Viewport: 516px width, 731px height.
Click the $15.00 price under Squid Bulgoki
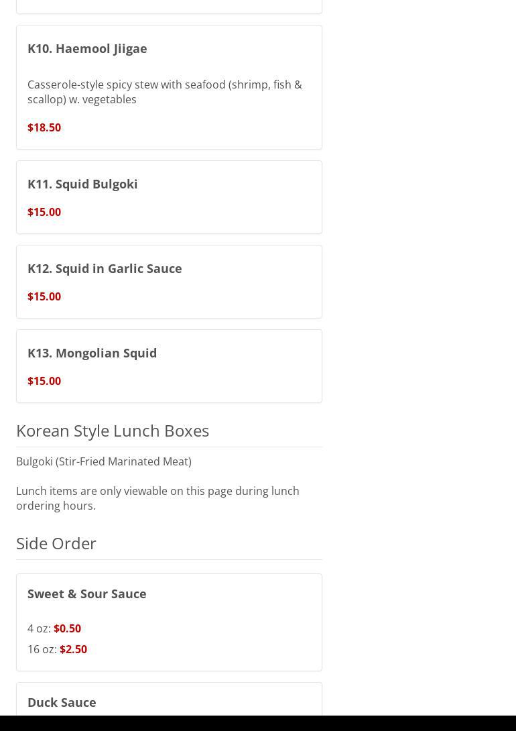44,212
